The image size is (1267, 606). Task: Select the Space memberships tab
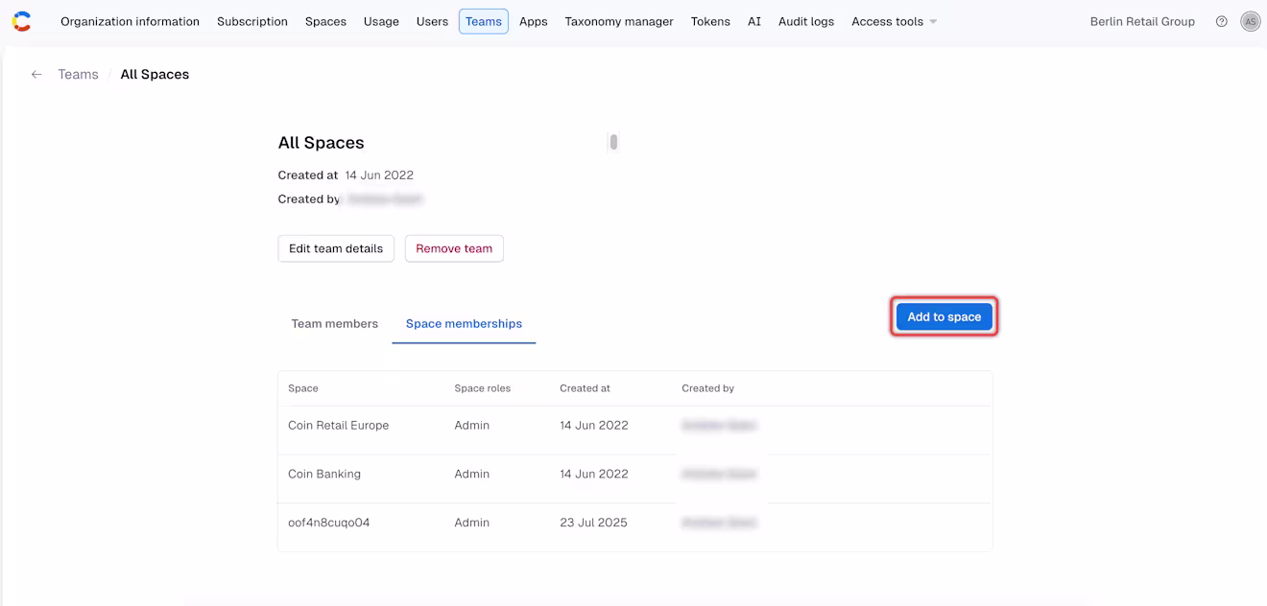click(x=464, y=323)
